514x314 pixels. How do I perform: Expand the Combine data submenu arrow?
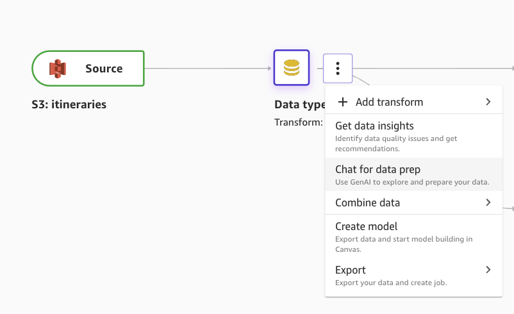pos(488,202)
